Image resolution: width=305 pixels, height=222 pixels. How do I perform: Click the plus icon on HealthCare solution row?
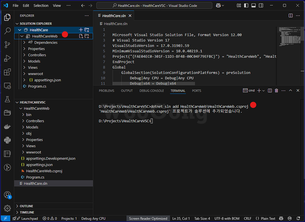pyautogui.click(x=81, y=30)
